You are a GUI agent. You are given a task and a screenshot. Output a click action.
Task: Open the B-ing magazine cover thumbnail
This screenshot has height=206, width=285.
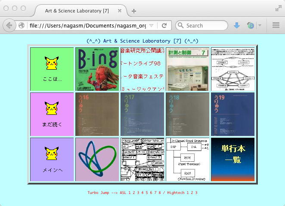click(x=97, y=69)
